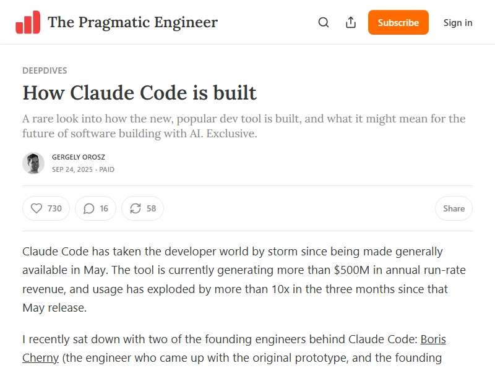Click Gergely Orosz's avatar photo
The image size is (495, 371).
[33, 163]
